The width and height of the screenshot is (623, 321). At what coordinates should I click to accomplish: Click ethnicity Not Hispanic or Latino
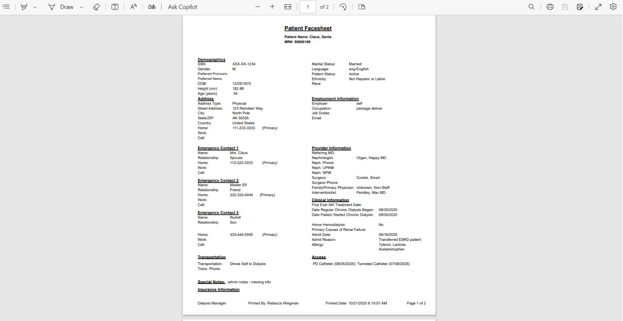[x=367, y=79]
